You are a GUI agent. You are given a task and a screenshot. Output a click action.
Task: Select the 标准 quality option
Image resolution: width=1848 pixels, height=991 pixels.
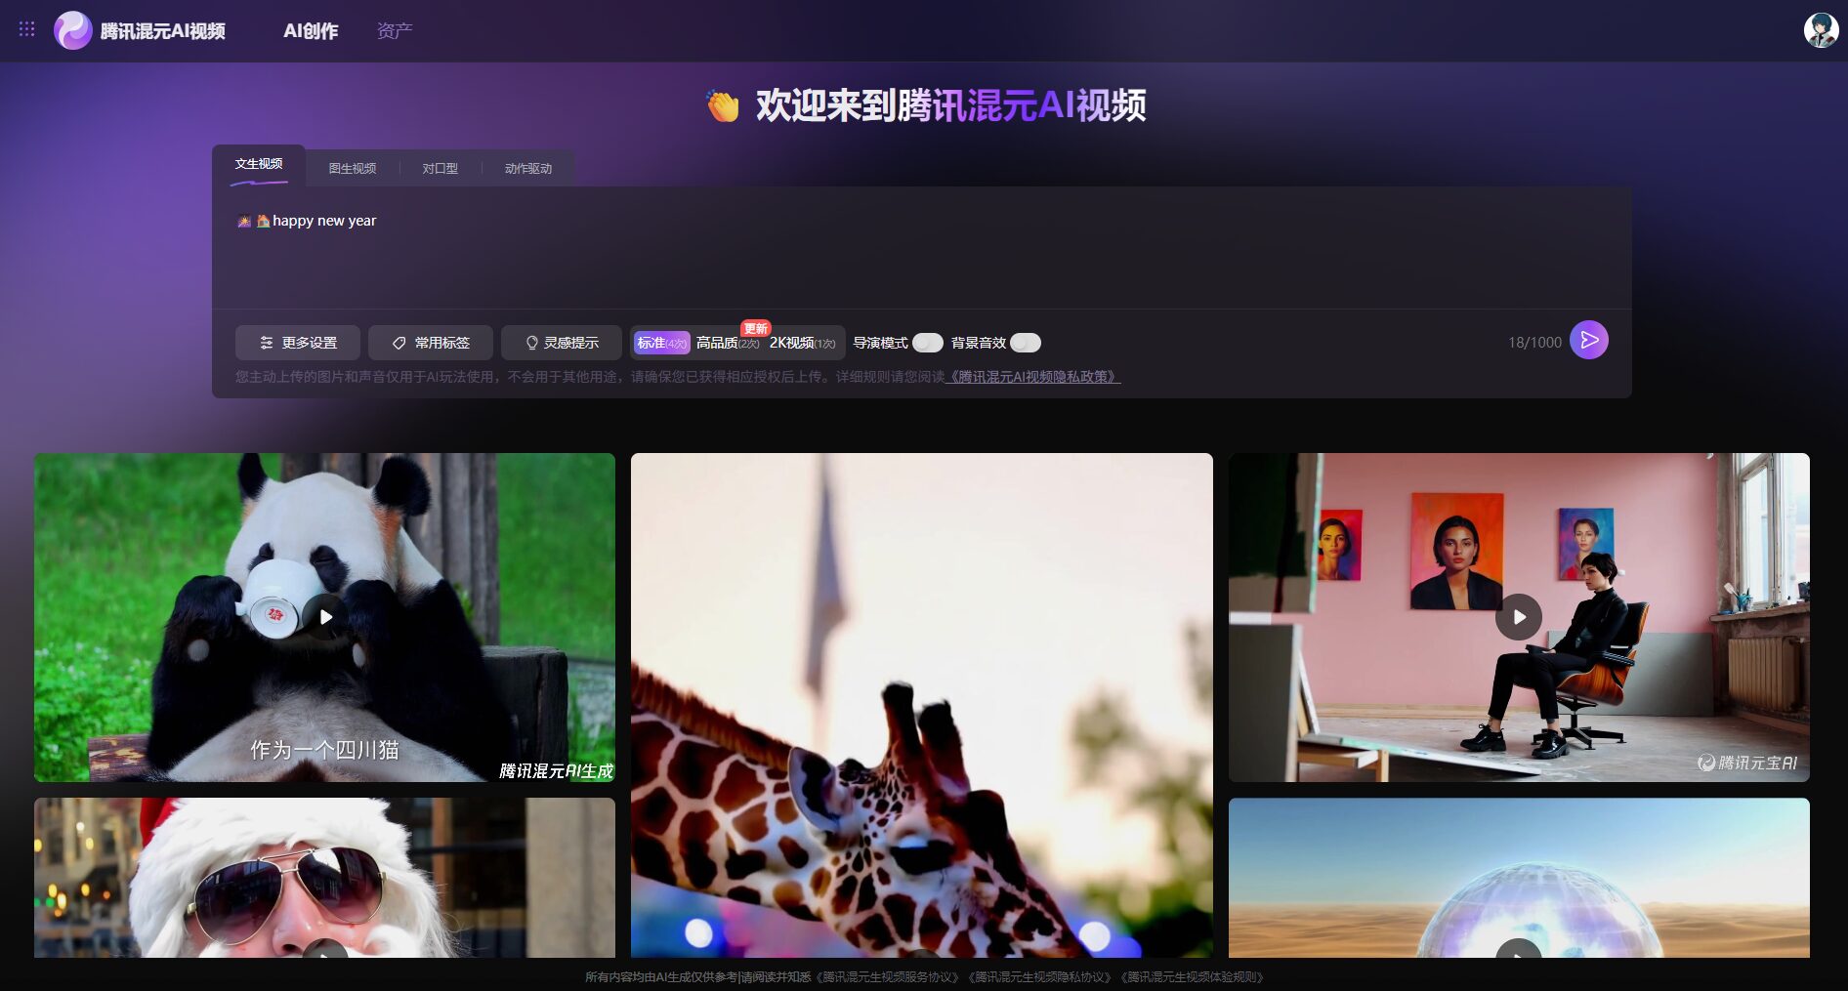(x=661, y=343)
